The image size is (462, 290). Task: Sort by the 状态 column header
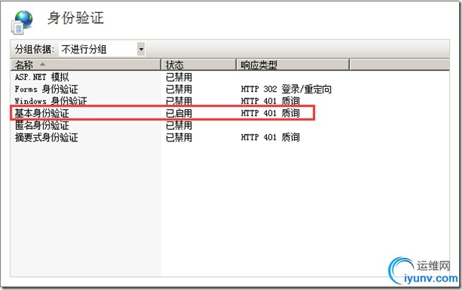pos(199,65)
